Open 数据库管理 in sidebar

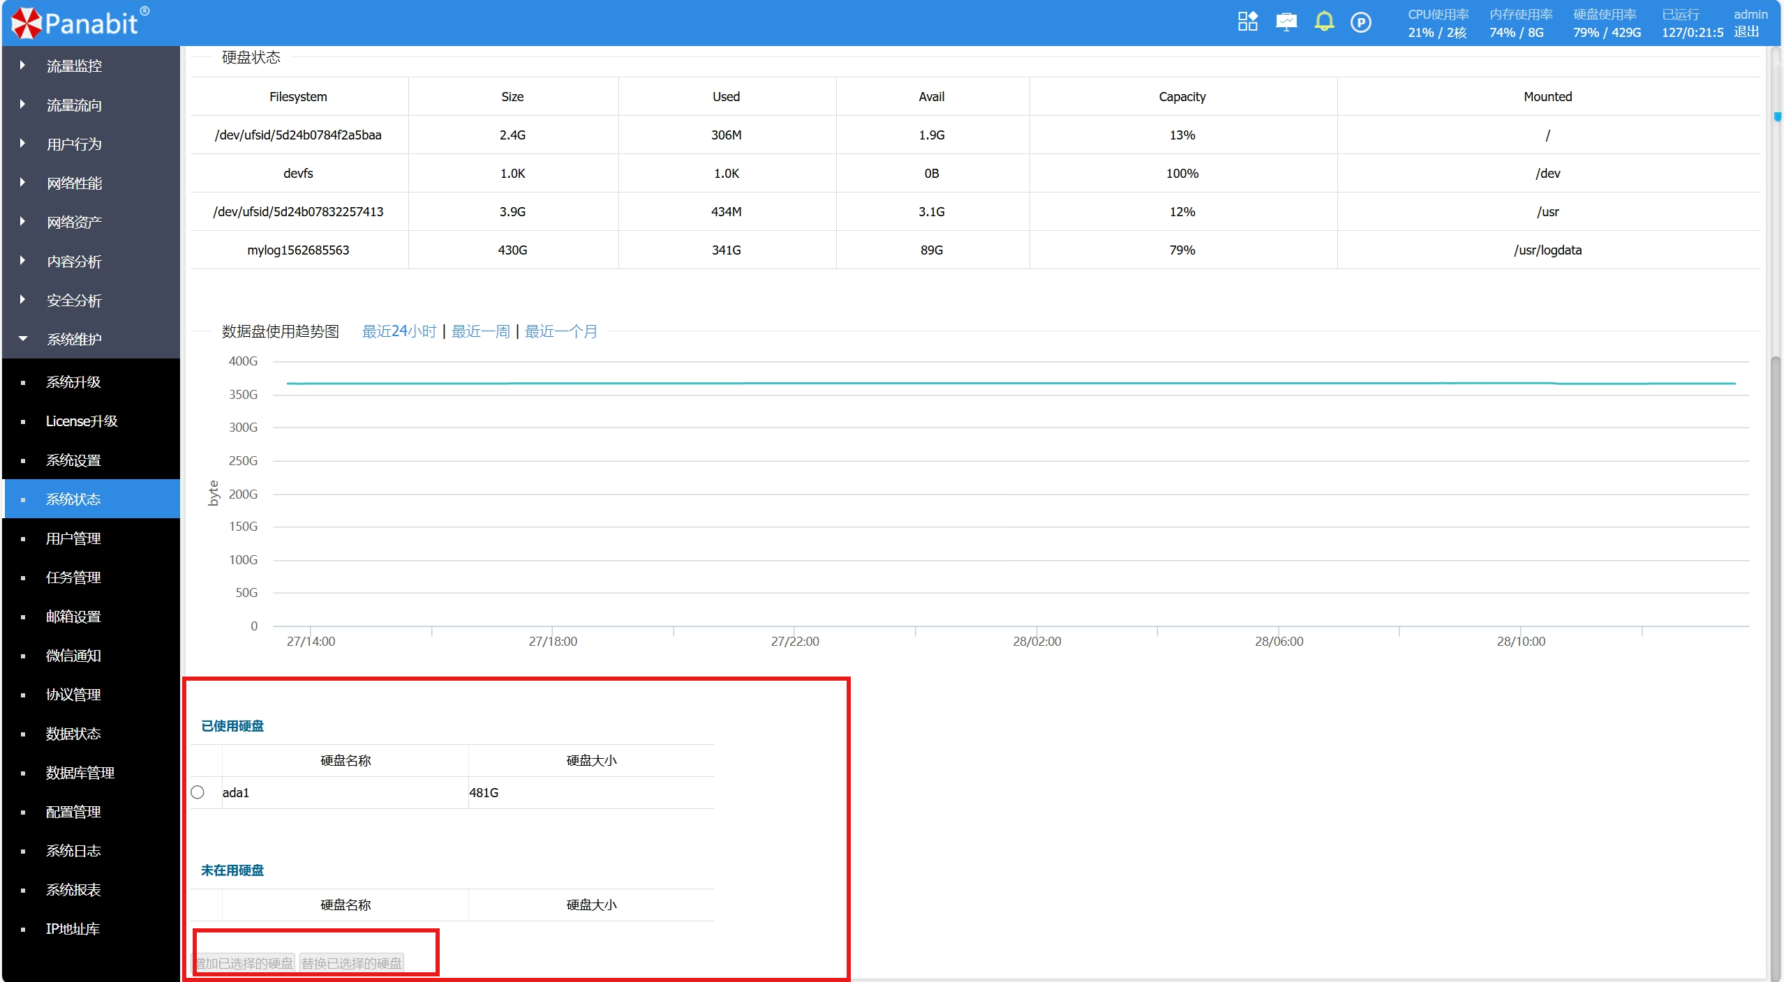pos(91,773)
